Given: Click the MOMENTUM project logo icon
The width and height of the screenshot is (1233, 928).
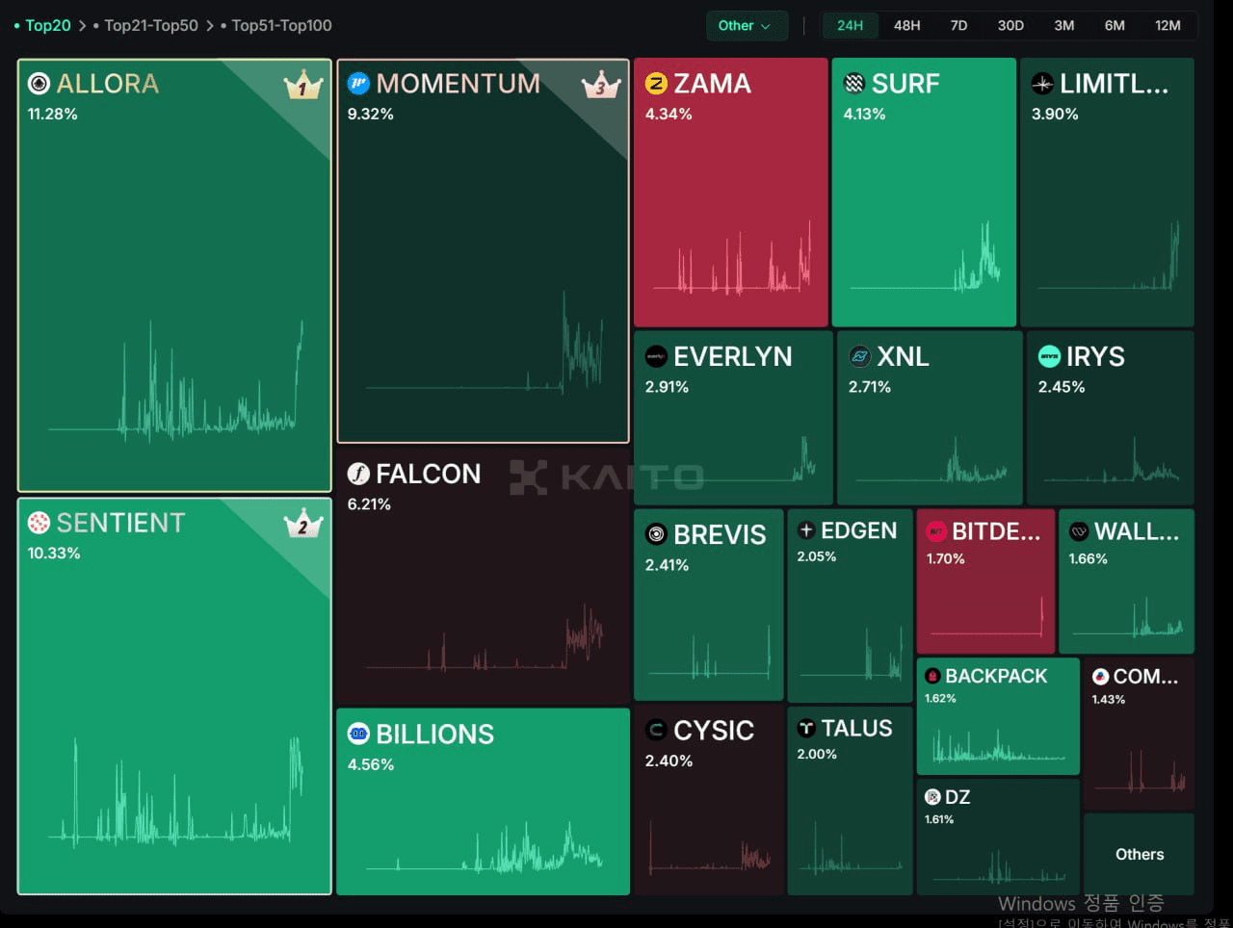Looking at the screenshot, I should (358, 84).
